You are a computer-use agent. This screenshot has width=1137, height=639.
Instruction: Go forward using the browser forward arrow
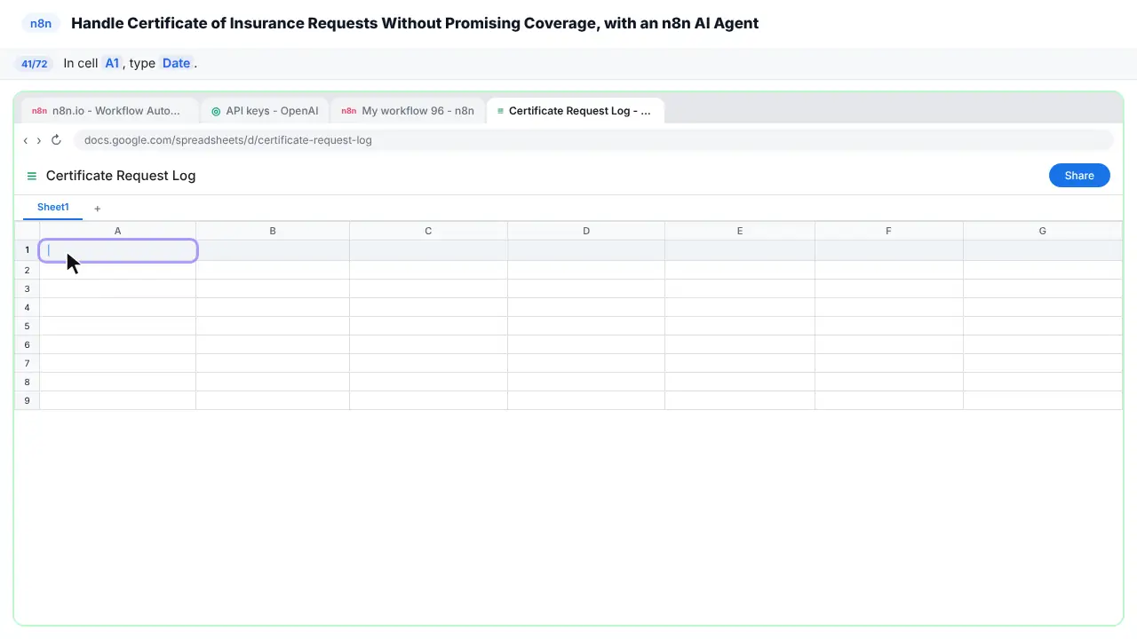pos(39,140)
